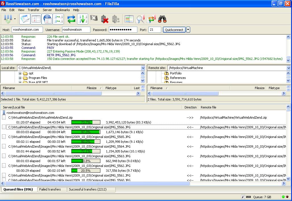Toggle checkbox for VirtualWebAndZend.zip transfer
The width and height of the screenshot is (292, 201).
4,117
